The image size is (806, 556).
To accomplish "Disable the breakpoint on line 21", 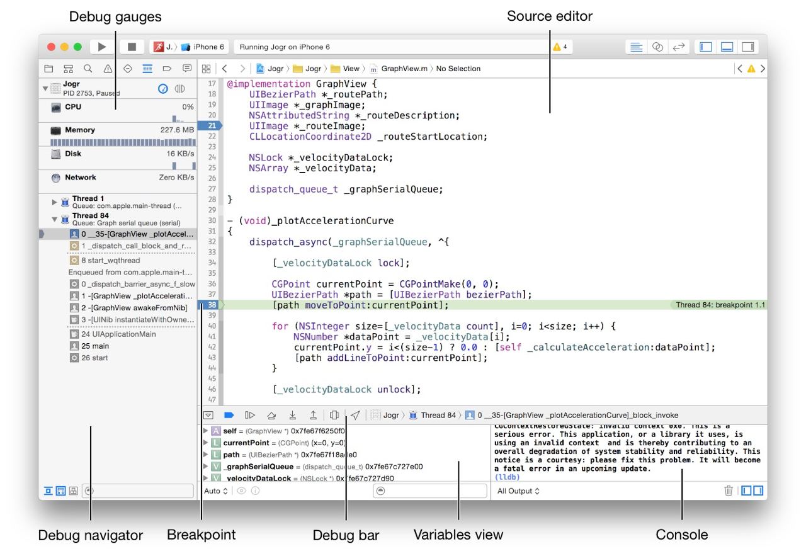I will click(x=208, y=126).
